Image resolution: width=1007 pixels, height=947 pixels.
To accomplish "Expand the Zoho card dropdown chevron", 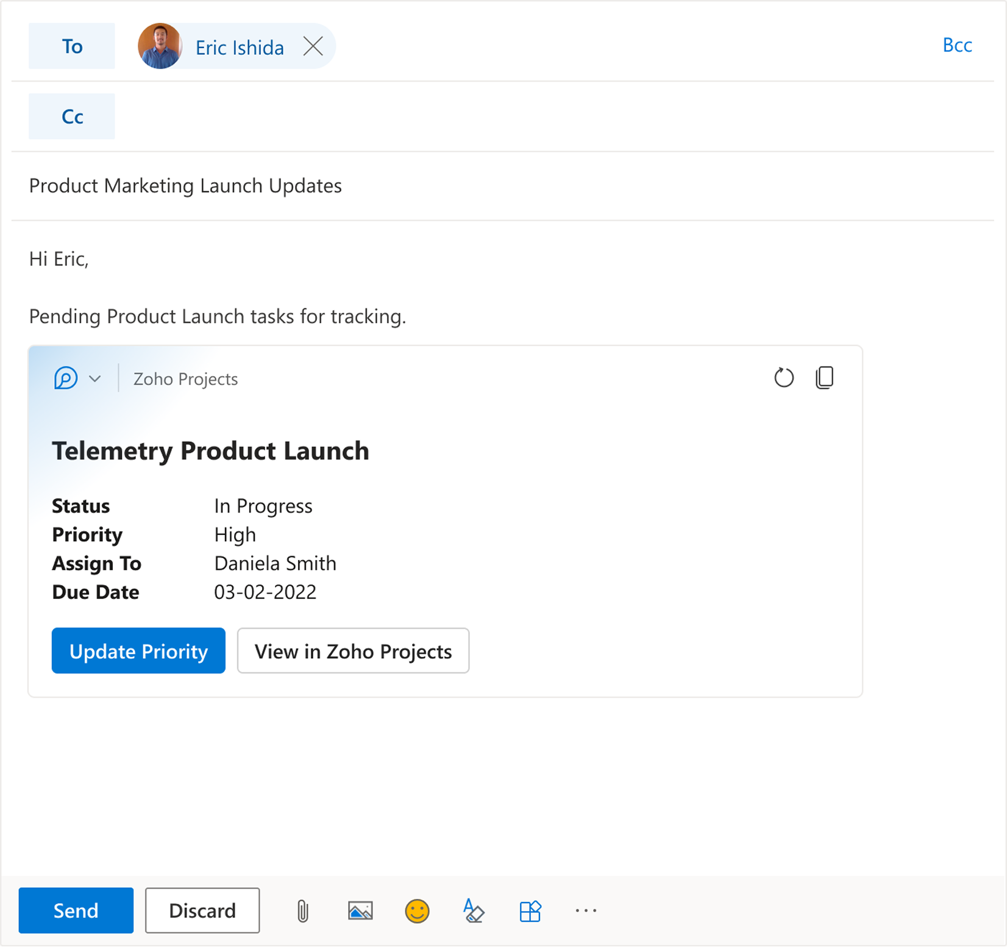I will (x=94, y=378).
